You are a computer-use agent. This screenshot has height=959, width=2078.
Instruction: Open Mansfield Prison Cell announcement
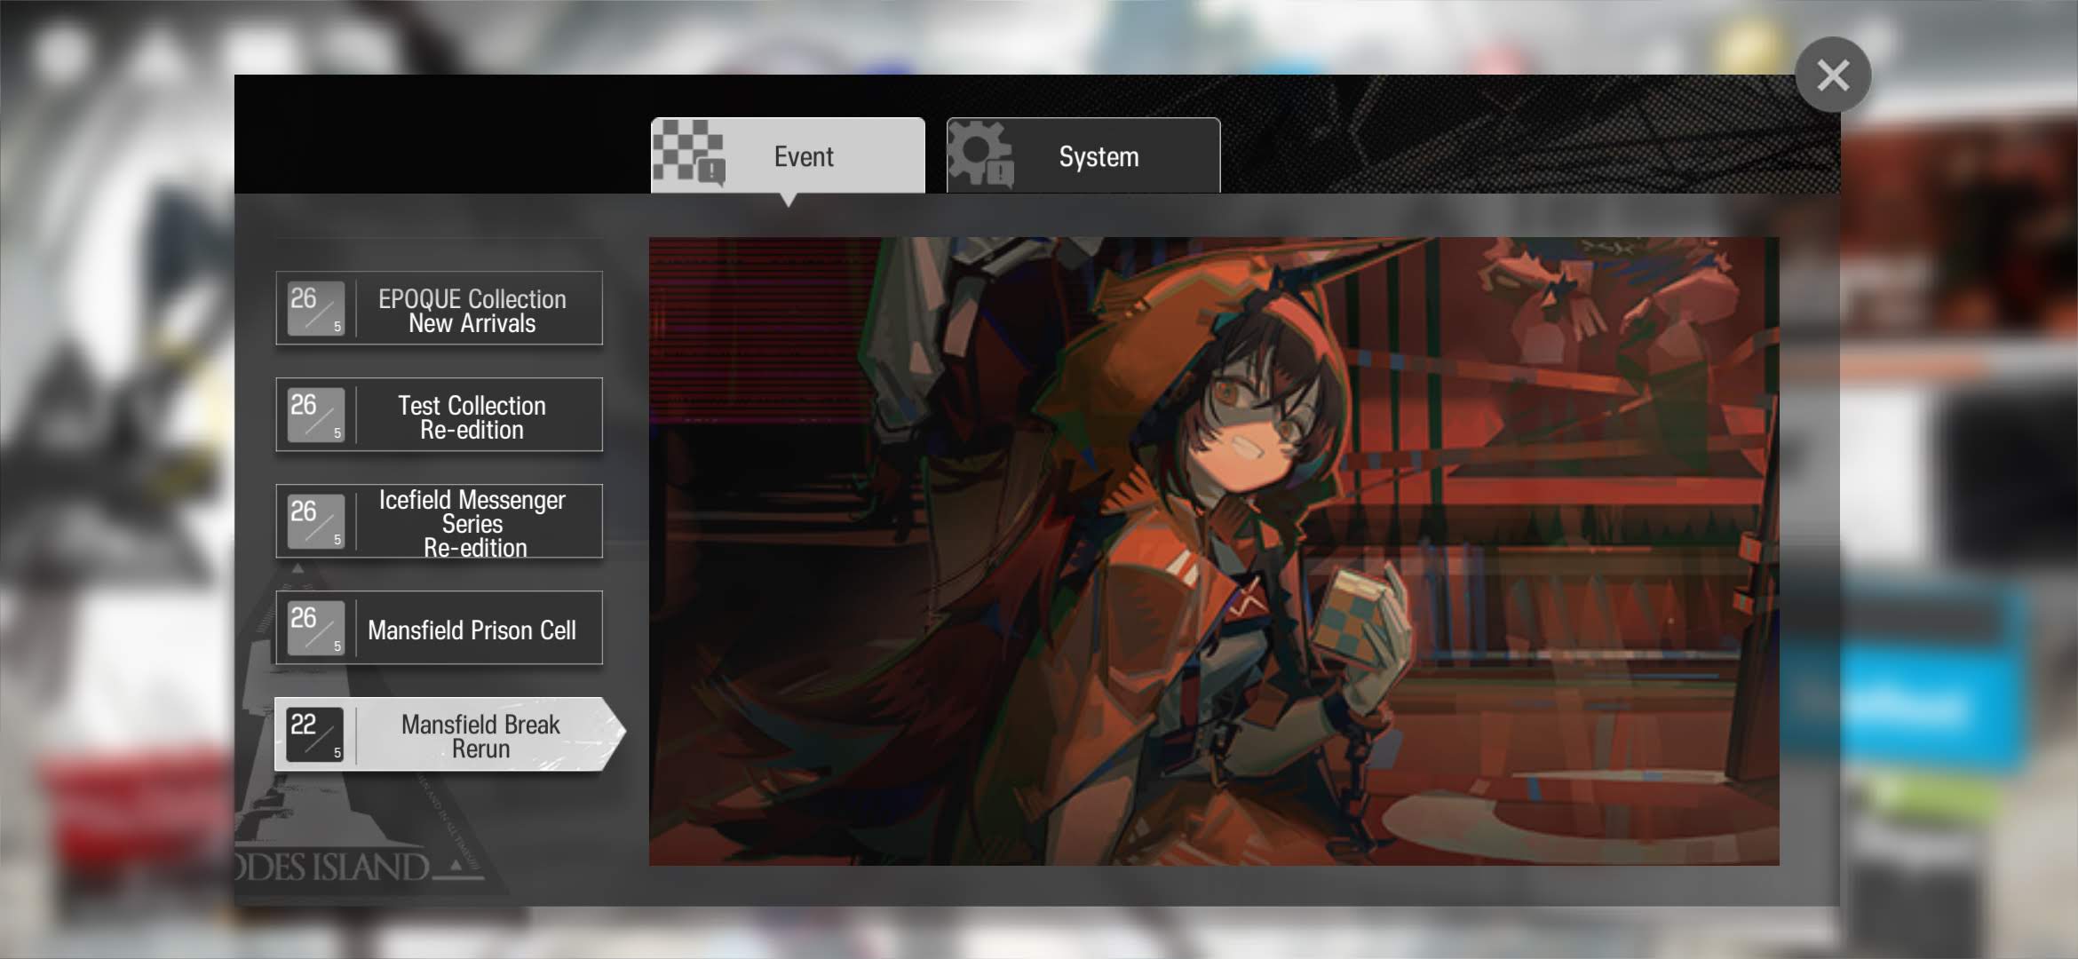472,630
